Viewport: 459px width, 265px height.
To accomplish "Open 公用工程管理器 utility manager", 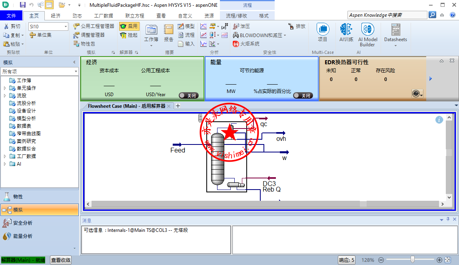I will (94, 26).
